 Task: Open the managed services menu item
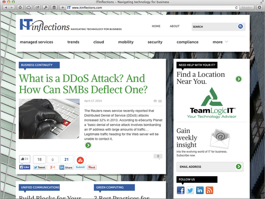[36, 42]
